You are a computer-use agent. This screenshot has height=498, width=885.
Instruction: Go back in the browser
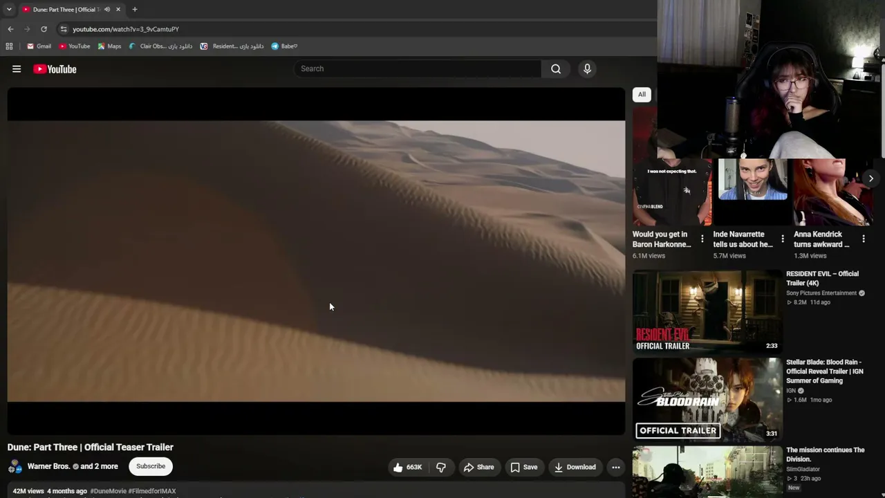pyautogui.click(x=10, y=29)
